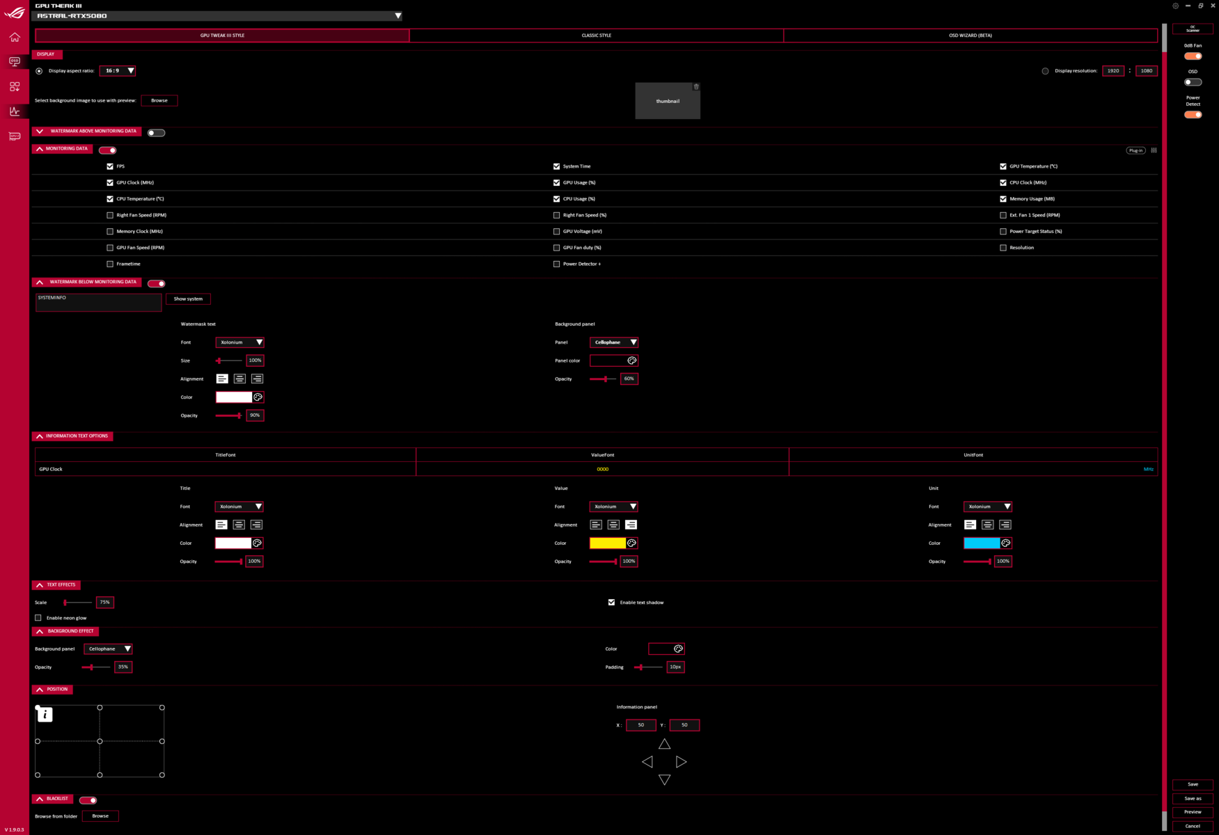Select the Display resolution radio button
Screen dimensions: 1219x835
point(1045,71)
